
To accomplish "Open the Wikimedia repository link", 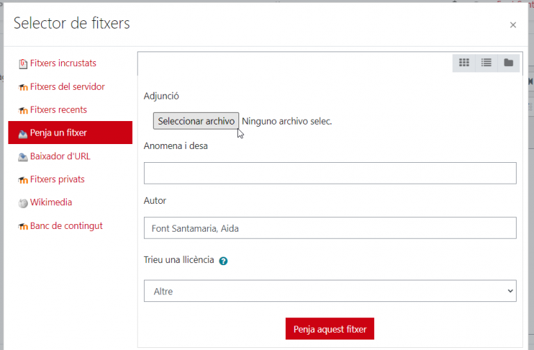I will click(51, 202).
